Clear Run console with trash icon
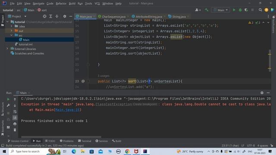This screenshot has width=276, height=155. tap(15, 130)
